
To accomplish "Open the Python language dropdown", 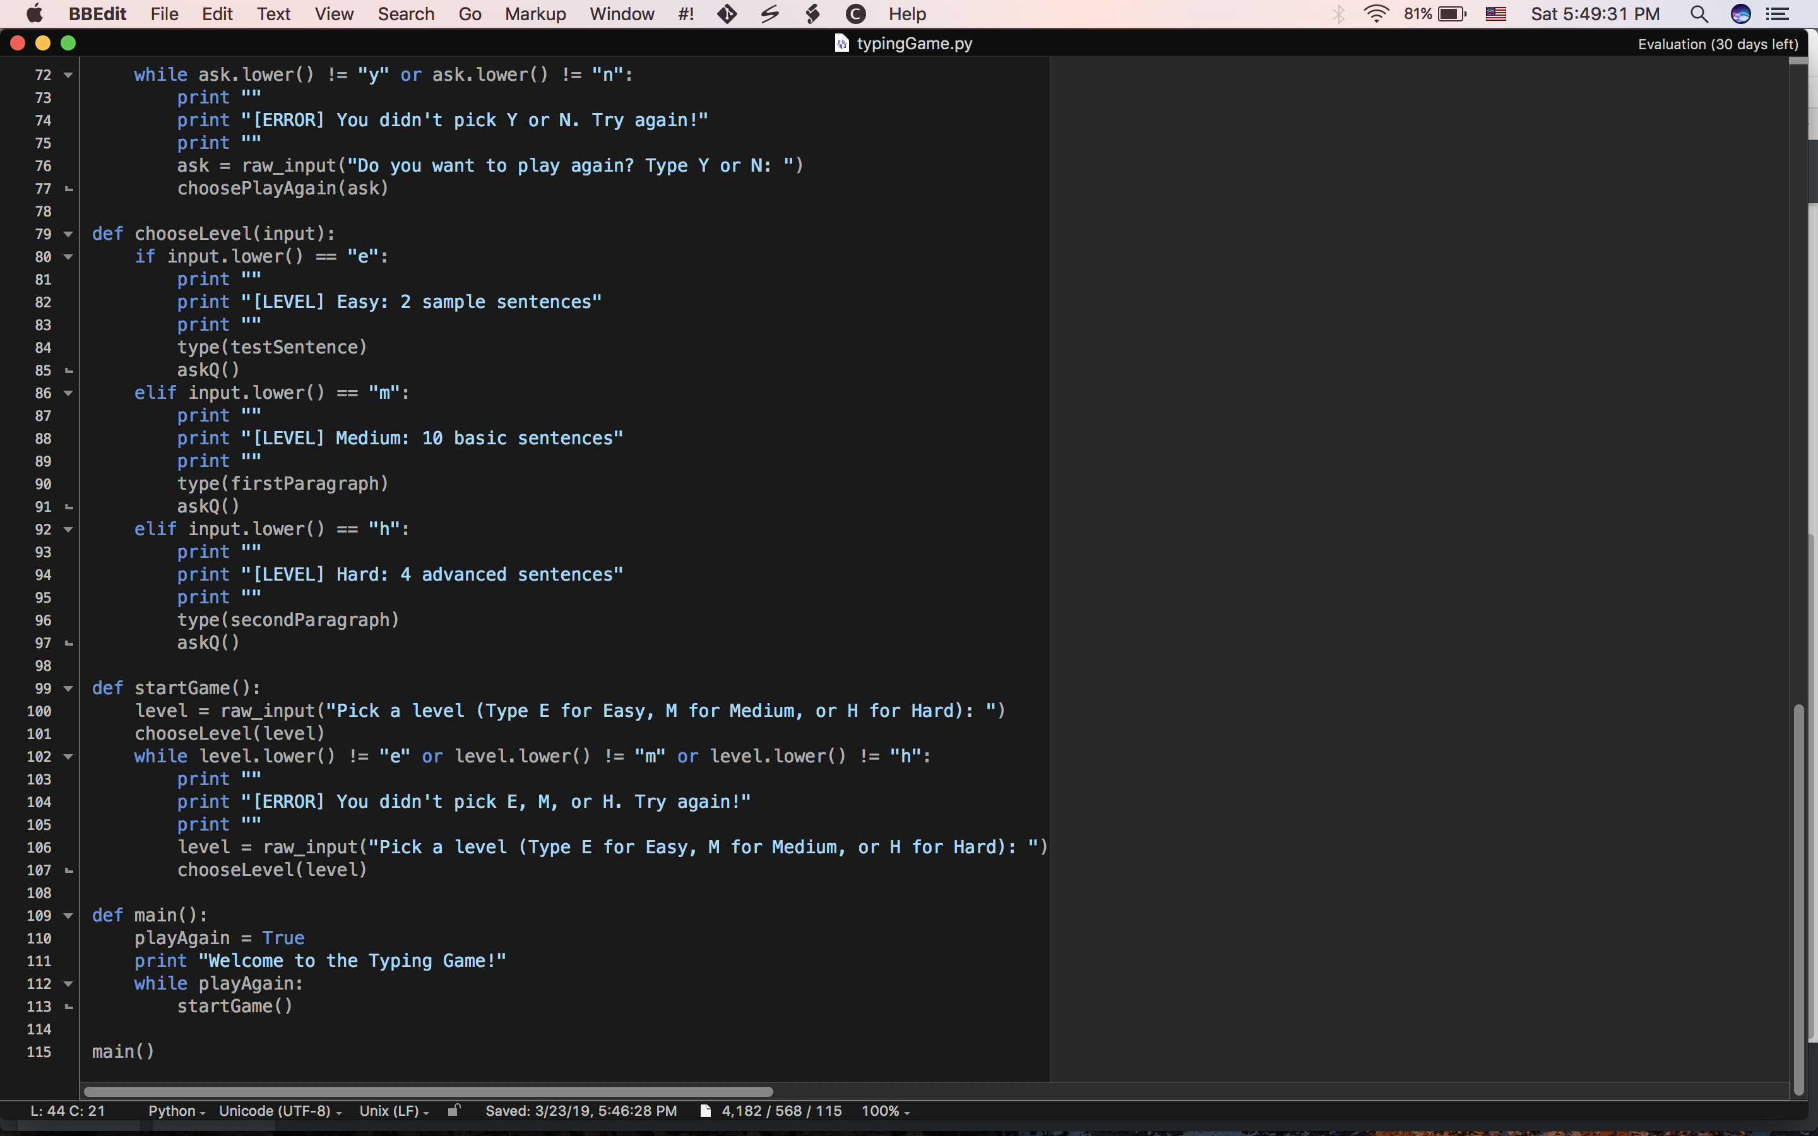I will [177, 1111].
